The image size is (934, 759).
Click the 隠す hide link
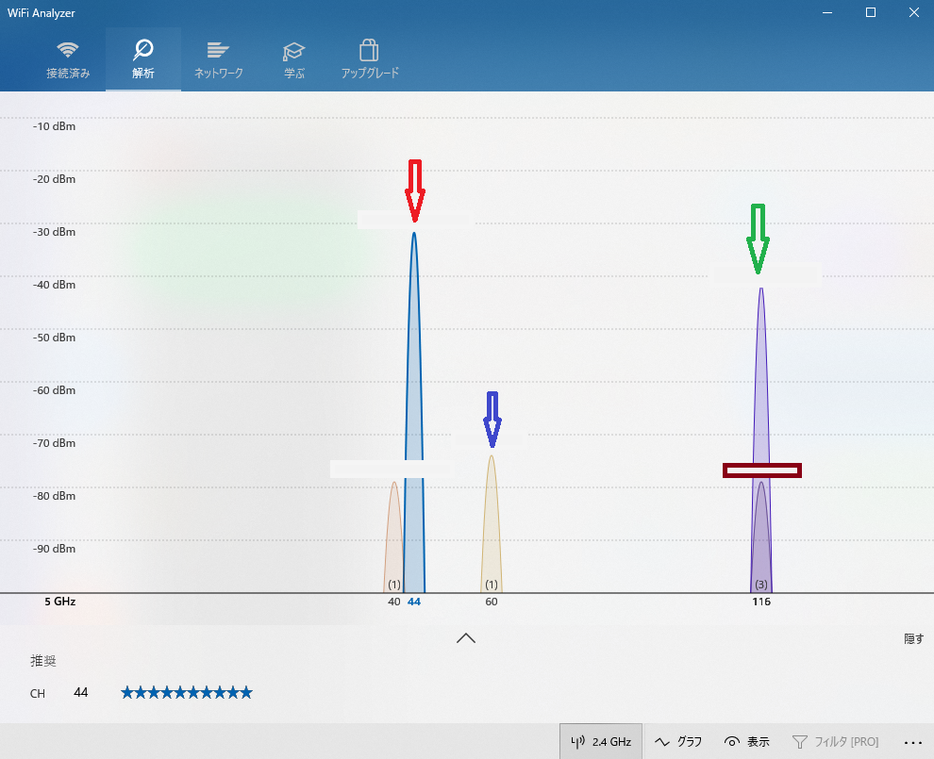914,638
